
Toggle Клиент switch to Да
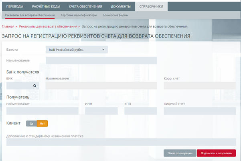[31, 123]
